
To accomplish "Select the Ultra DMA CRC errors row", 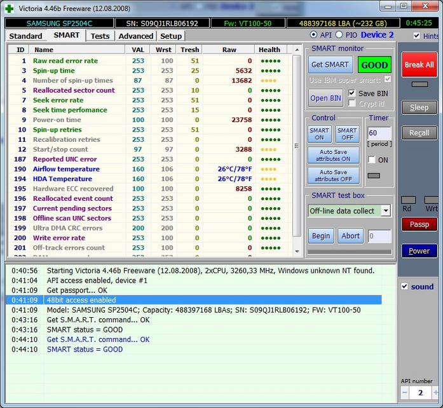I will 150,228.
